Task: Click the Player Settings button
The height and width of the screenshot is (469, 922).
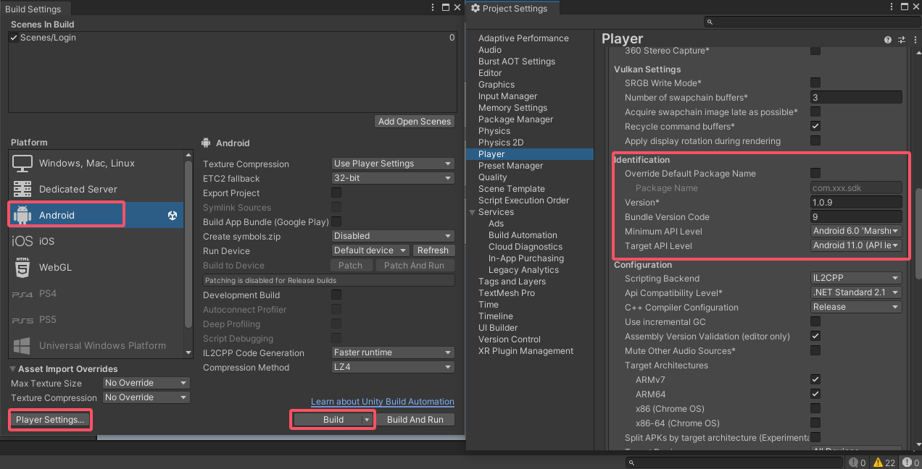Action: pos(49,419)
